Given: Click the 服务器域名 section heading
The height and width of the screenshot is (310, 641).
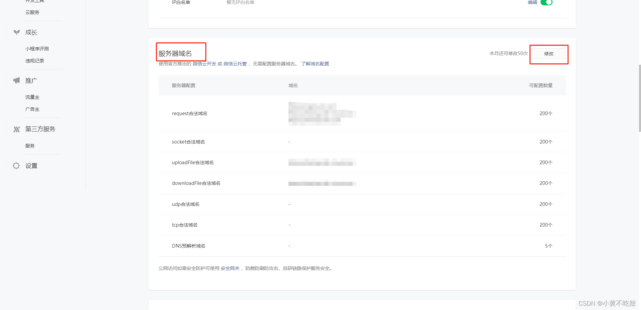Looking at the screenshot, I should [x=175, y=53].
